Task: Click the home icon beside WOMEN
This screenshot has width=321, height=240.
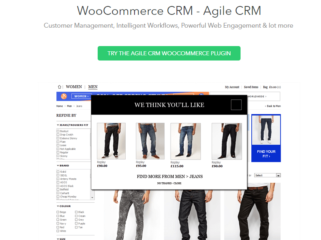Action: point(59,87)
